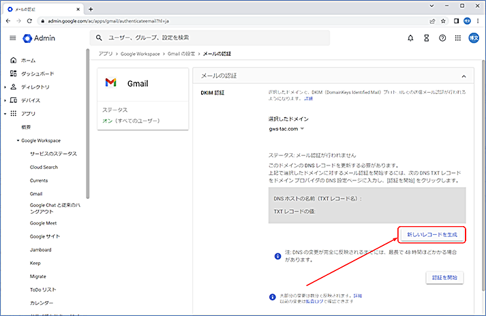Viewport: 486px width, 316px height.
Task: Open Google Chat と従来のハングアウト
Action: coord(55,208)
